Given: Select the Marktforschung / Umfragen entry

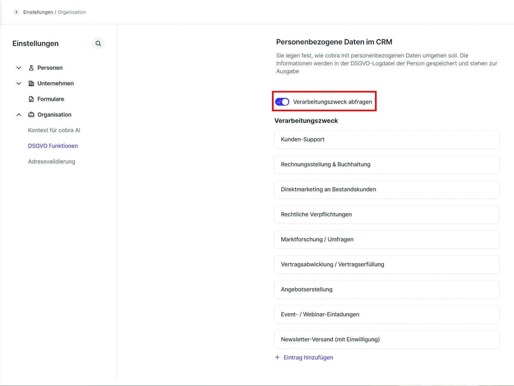Looking at the screenshot, I should [387, 239].
